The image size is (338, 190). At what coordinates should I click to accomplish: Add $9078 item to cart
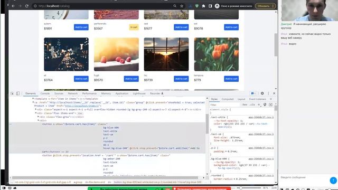point(231,27)
